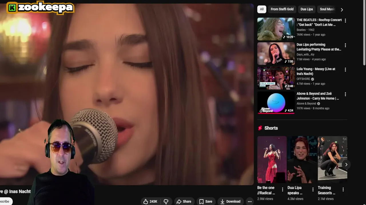Expand more filter chips with right chevron

pos(342,9)
